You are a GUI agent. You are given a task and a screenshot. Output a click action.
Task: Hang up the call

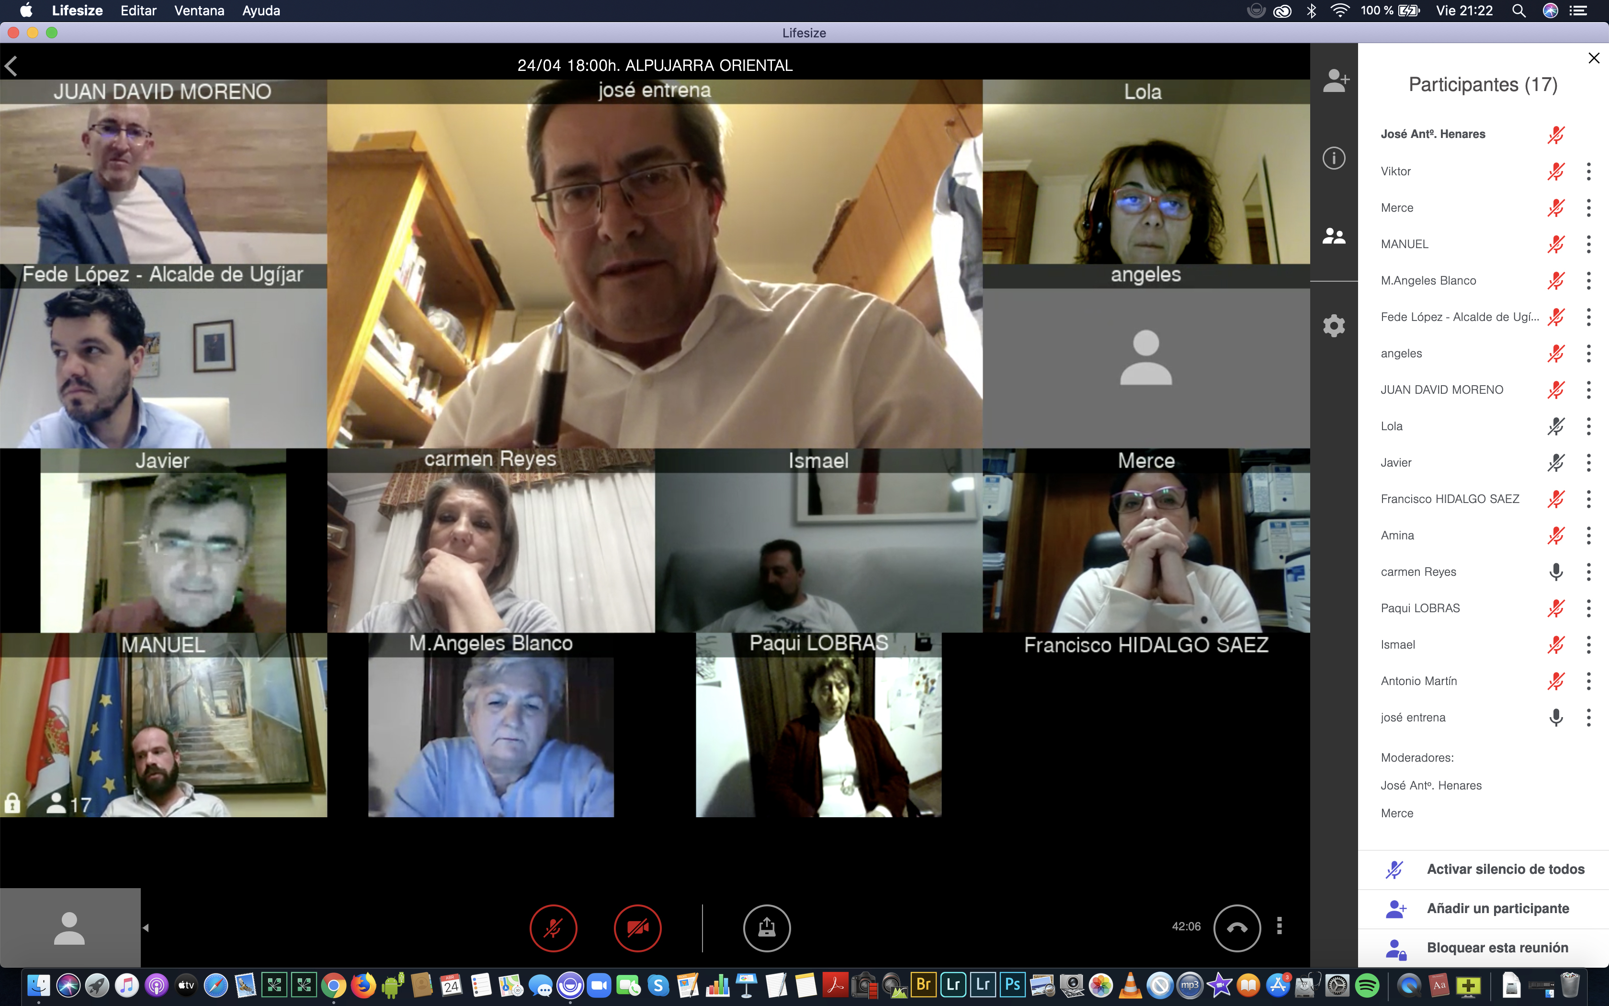pyautogui.click(x=1236, y=927)
